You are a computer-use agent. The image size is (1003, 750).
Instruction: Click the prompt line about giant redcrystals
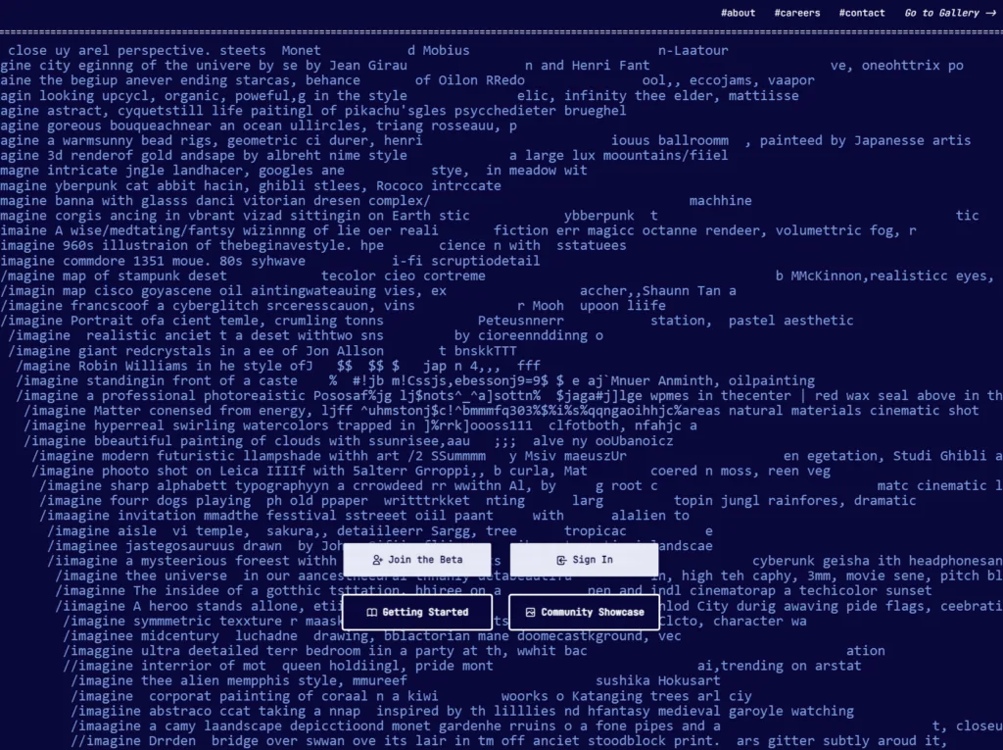click(x=263, y=351)
